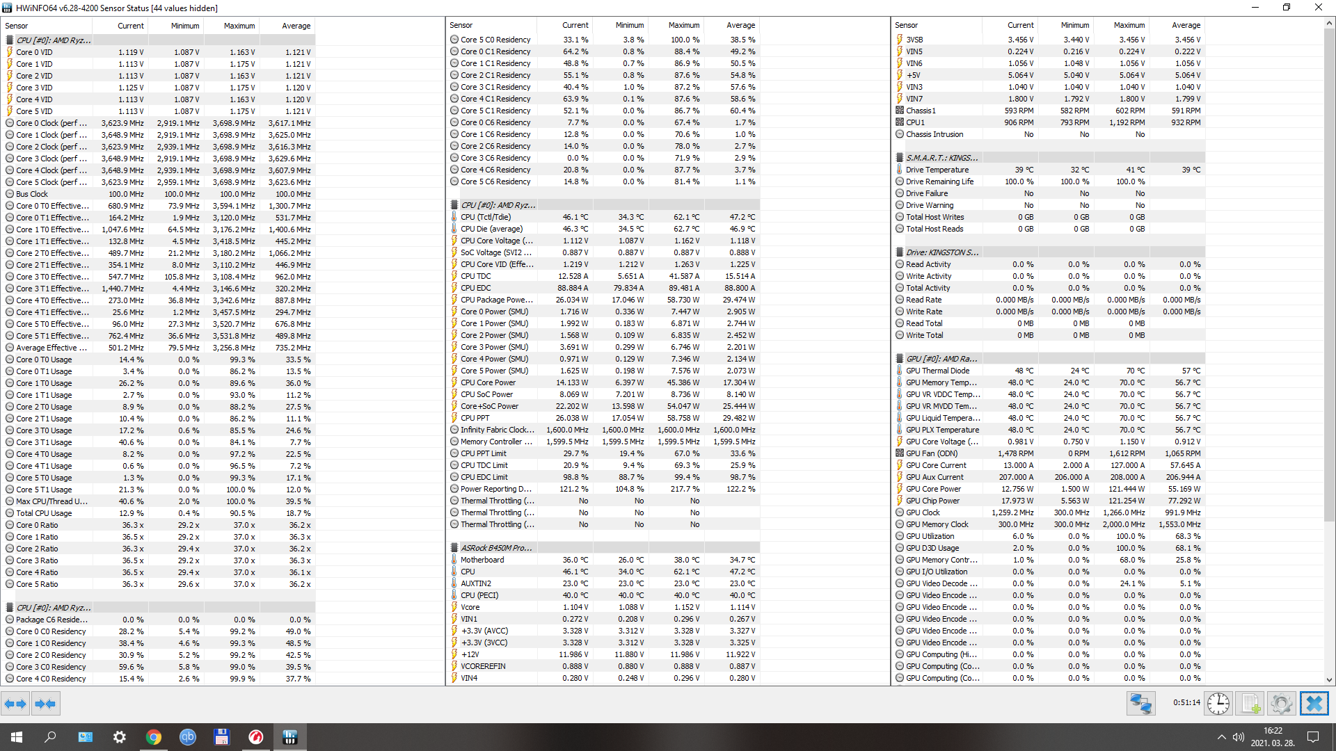Screen dimensions: 1336x751
Task: Open Google Chrome from the taskbar
Action: [x=154, y=737]
